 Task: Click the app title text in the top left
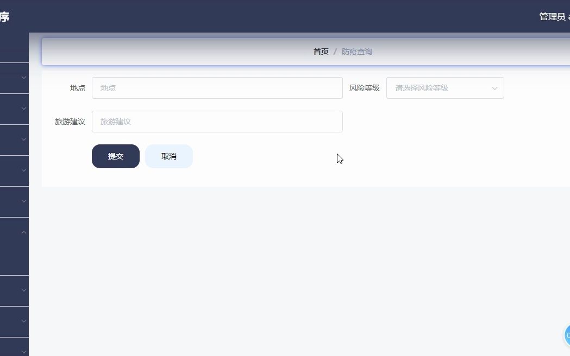(x=5, y=16)
